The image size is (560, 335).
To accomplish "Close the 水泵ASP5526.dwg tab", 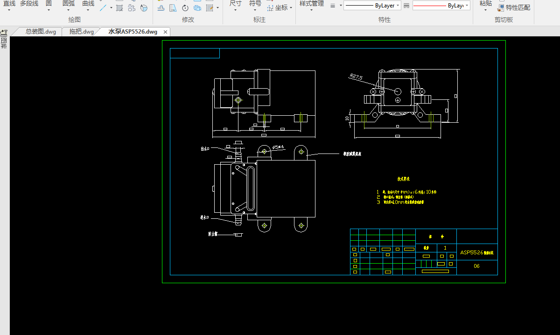I will coord(165,32).
